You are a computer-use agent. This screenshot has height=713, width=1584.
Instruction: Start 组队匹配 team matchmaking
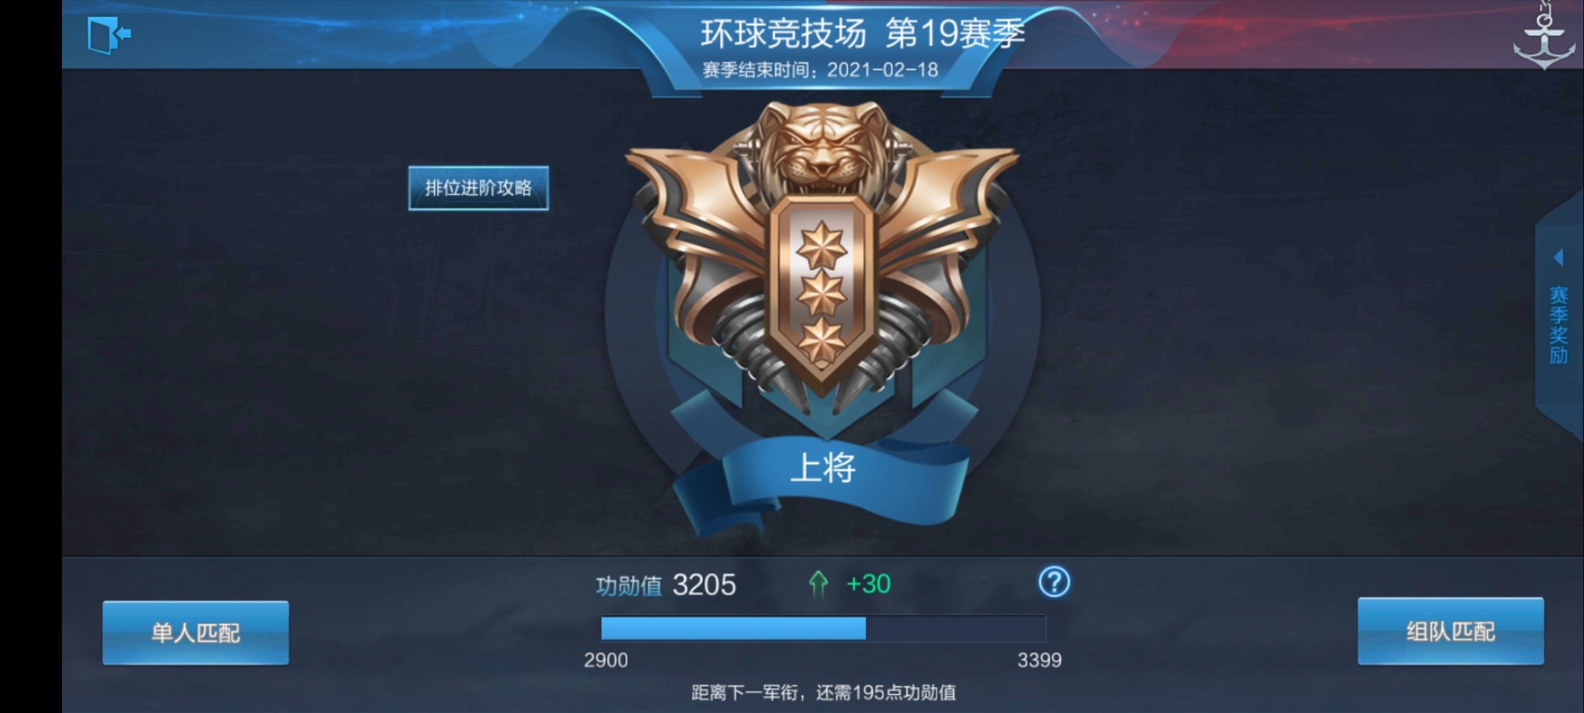(1451, 631)
